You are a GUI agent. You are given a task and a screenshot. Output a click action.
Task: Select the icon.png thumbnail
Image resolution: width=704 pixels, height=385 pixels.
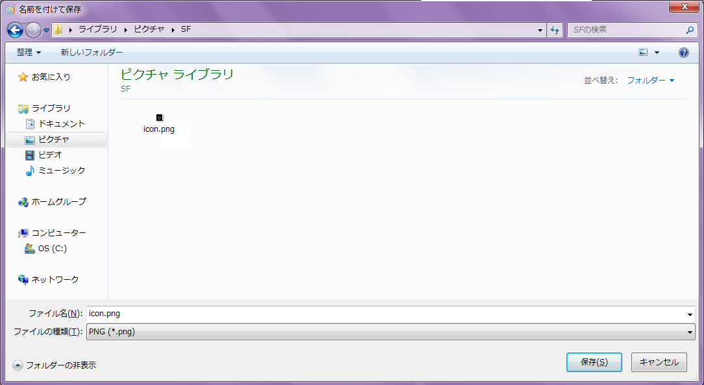coord(160,118)
